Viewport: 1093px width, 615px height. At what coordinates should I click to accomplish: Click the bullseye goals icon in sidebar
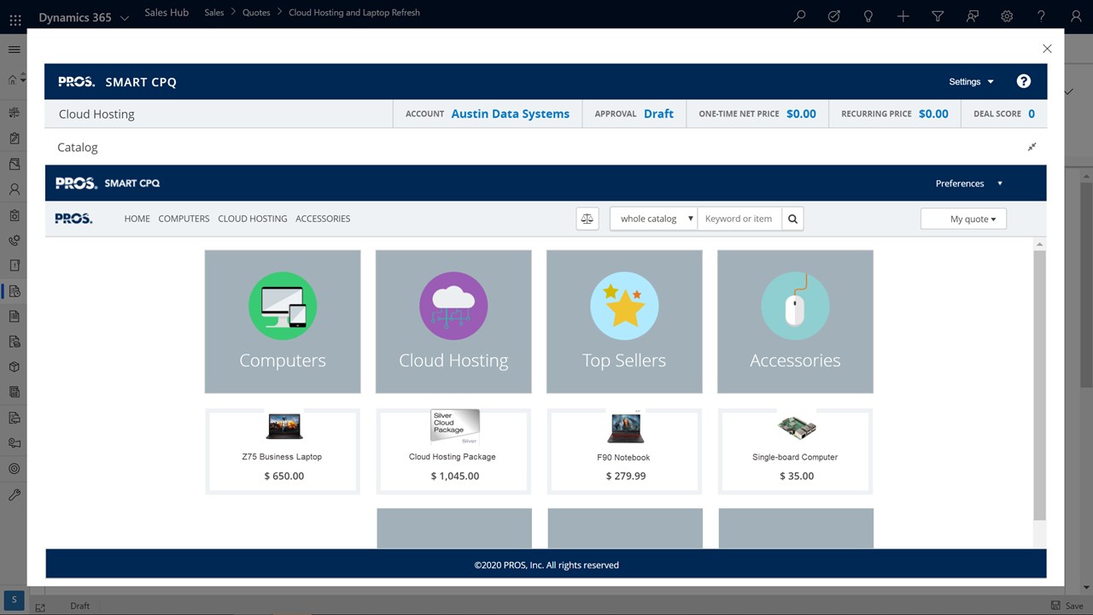point(14,468)
